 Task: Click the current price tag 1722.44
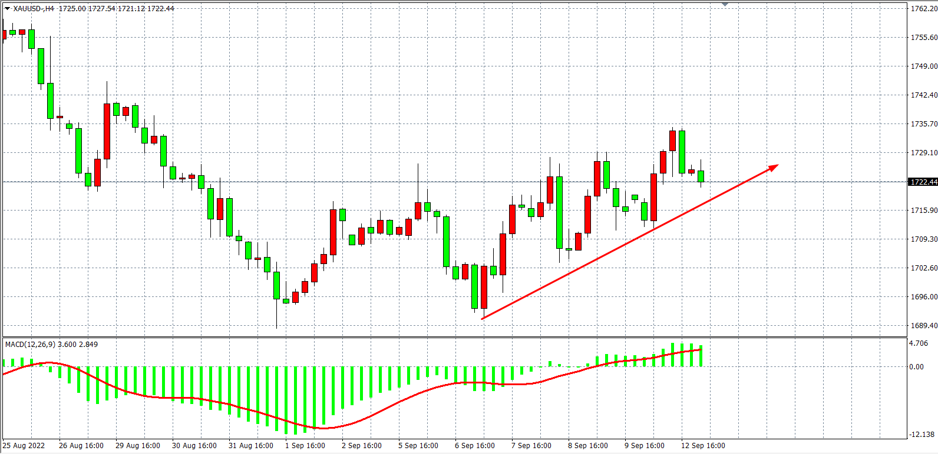click(x=923, y=182)
